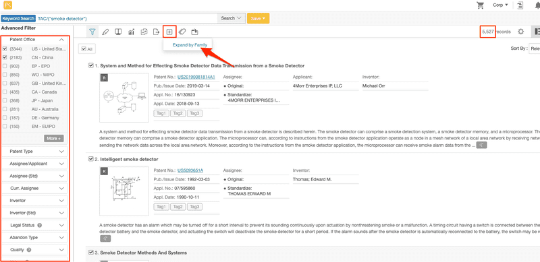Toggle the funnel filter icon

click(92, 32)
